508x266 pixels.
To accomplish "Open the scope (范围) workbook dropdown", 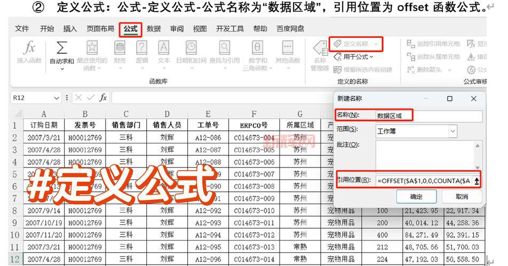I will [453, 131].
